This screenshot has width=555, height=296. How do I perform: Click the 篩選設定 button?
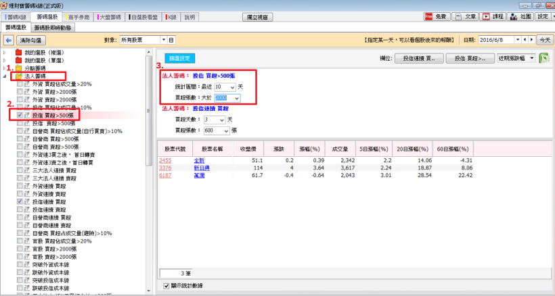[x=180, y=58]
